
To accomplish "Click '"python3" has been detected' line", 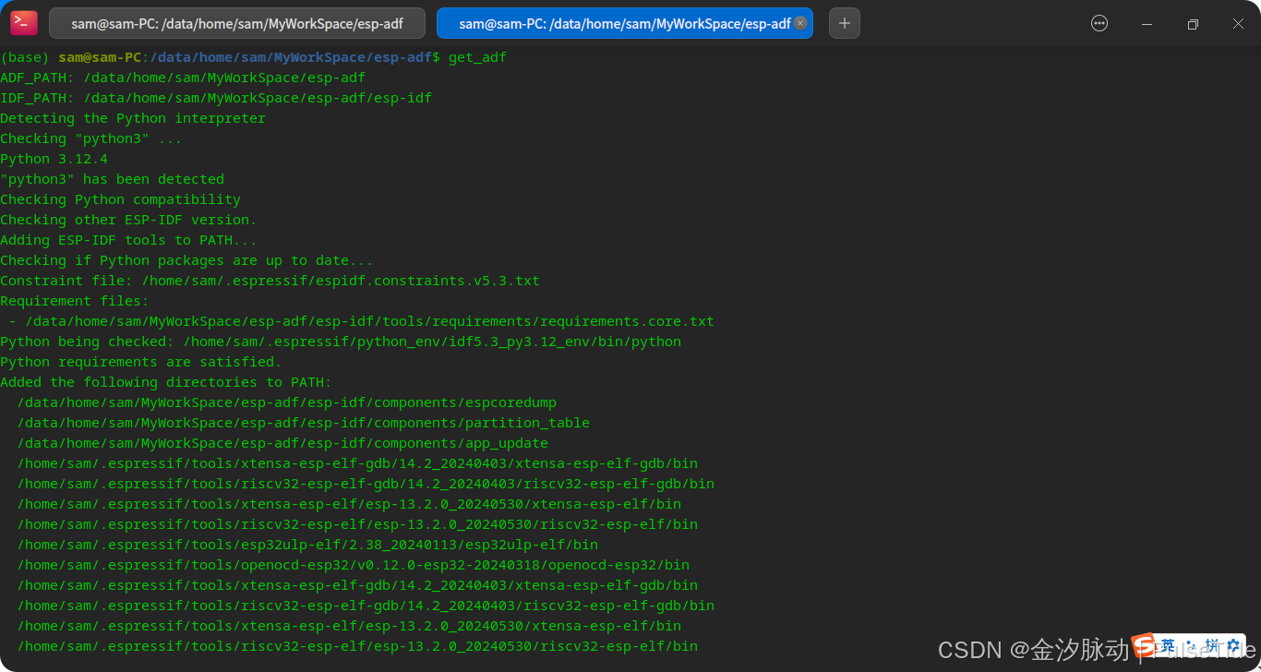I will [112, 179].
